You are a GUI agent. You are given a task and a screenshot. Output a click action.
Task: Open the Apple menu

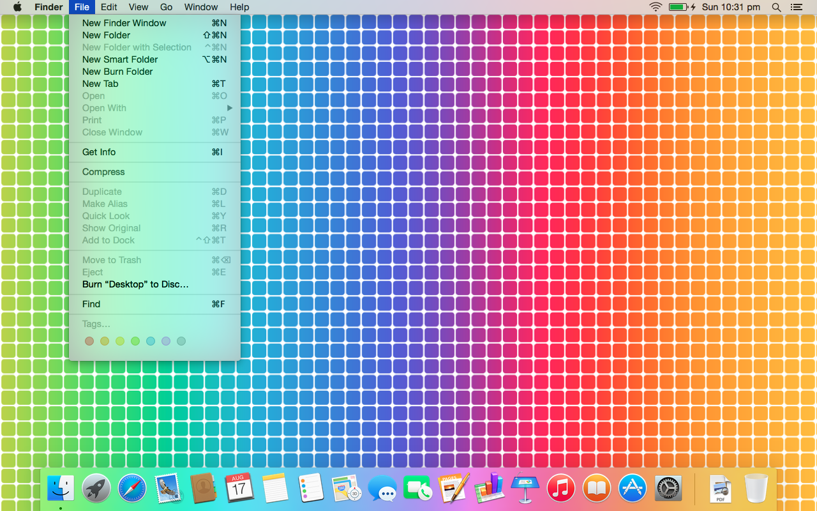[17, 7]
